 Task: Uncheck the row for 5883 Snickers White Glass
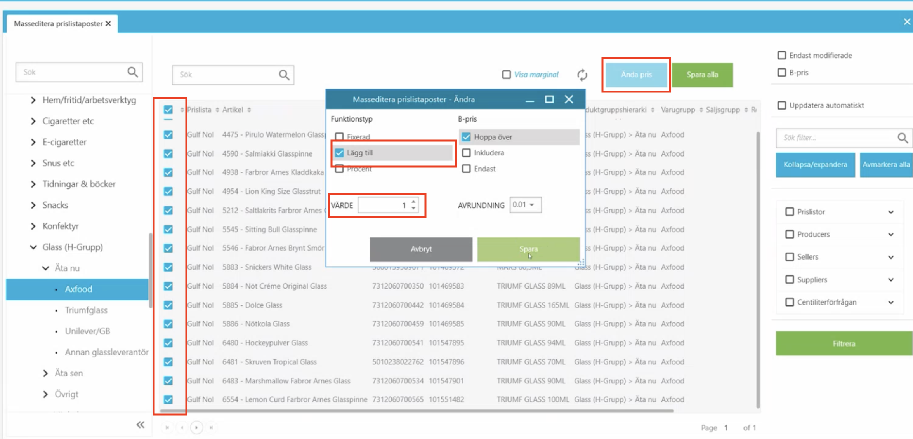click(168, 267)
